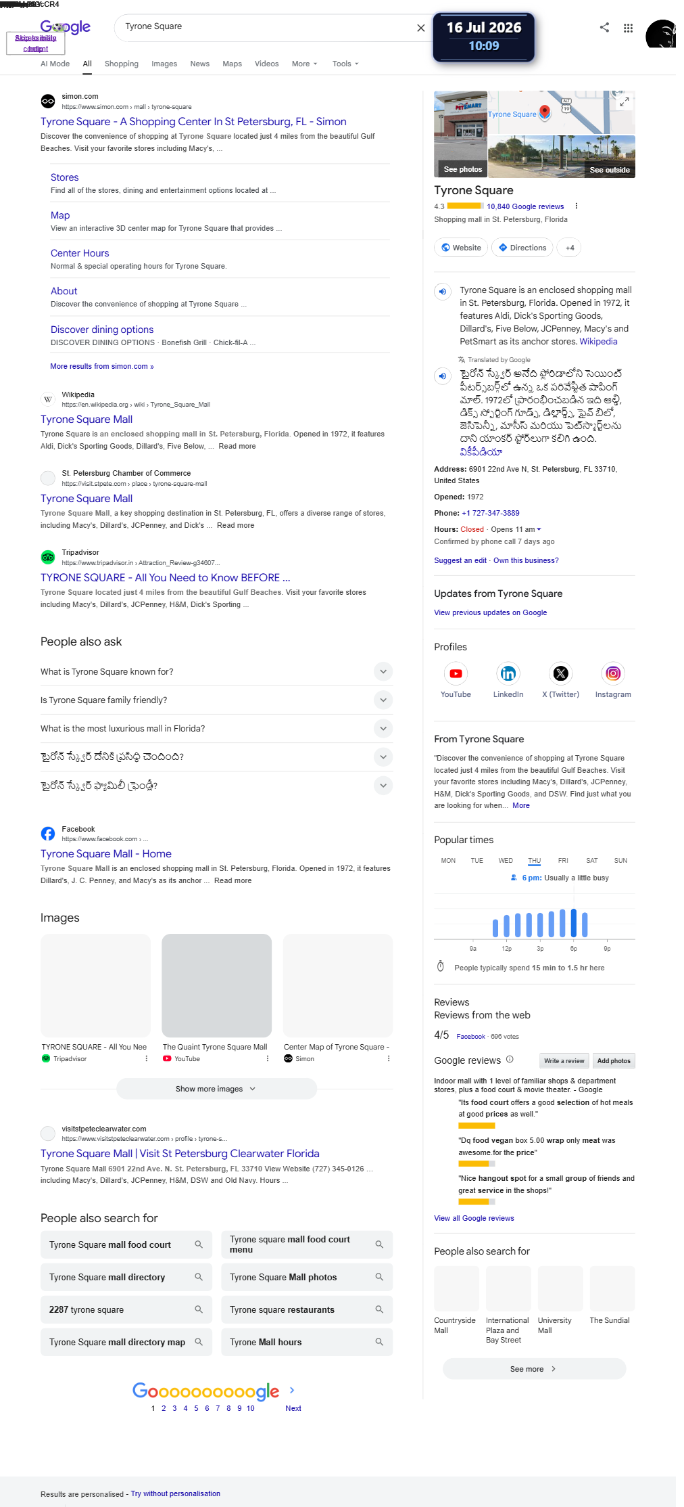
Task: Select MON in Popular times
Action: coord(448,861)
